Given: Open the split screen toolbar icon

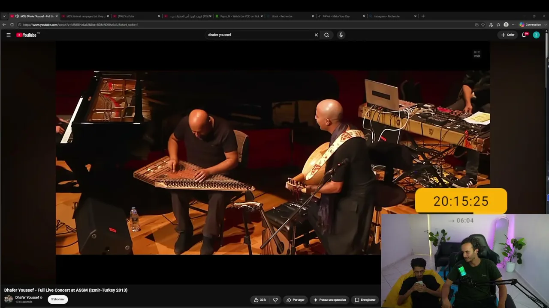Looking at the screenshot, I should pos(477,25).
